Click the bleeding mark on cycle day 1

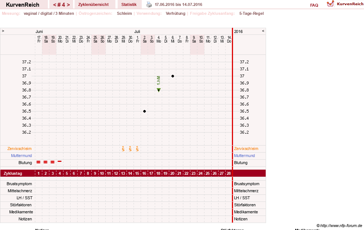(x=38, y=162)
